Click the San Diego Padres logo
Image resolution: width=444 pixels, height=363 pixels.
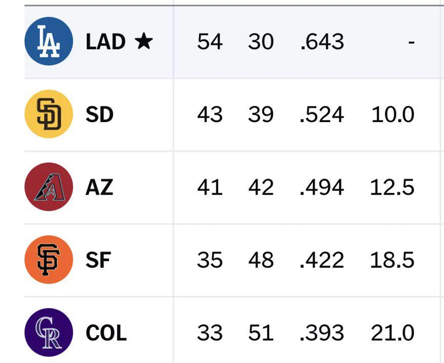49,114
